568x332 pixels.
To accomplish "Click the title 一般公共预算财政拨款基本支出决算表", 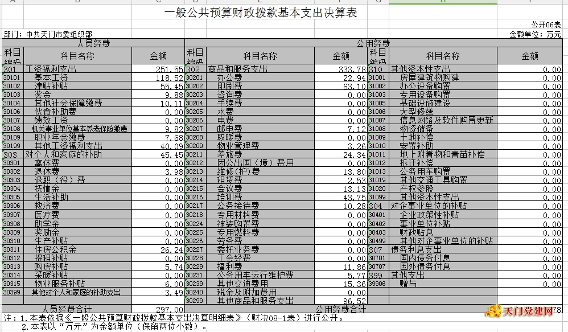I will pos(261,13).
